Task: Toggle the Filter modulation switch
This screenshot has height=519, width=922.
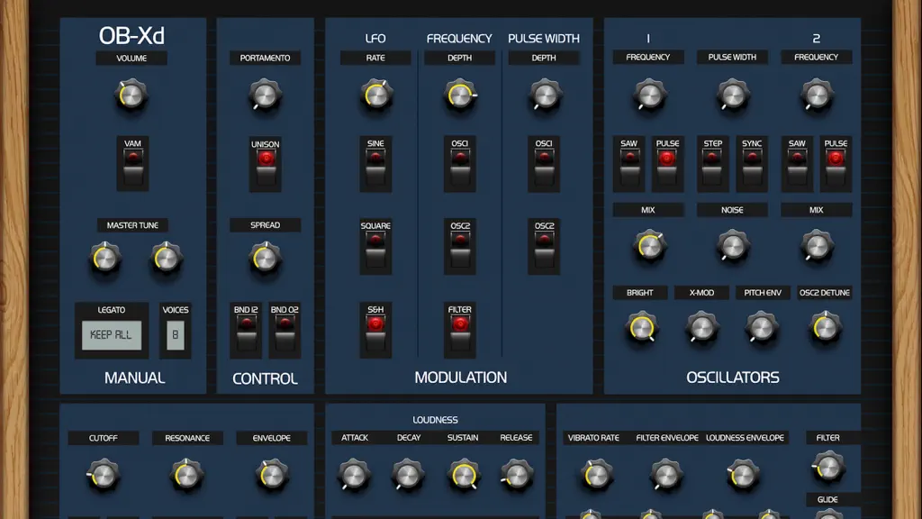Action: coord(460,330)
